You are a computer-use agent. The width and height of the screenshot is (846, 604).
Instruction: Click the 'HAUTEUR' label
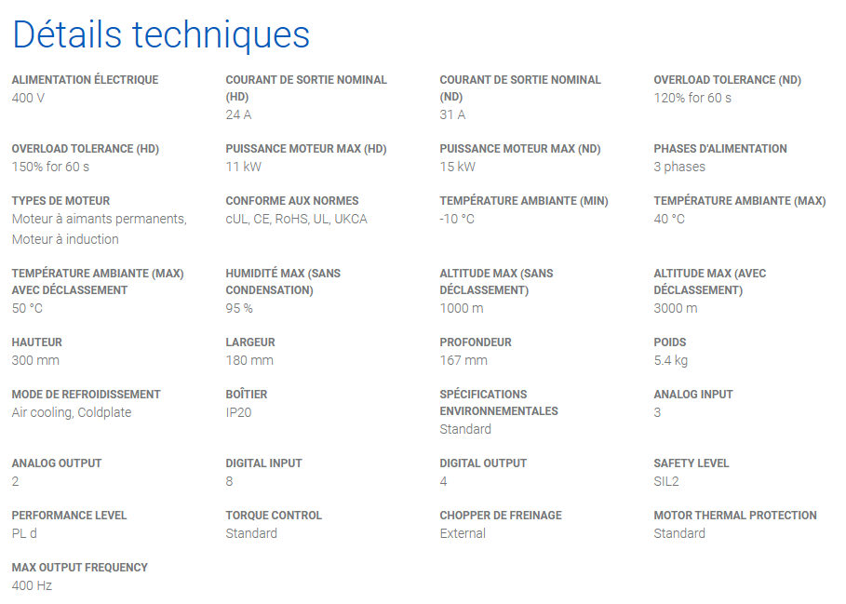(x=36, y=343)
